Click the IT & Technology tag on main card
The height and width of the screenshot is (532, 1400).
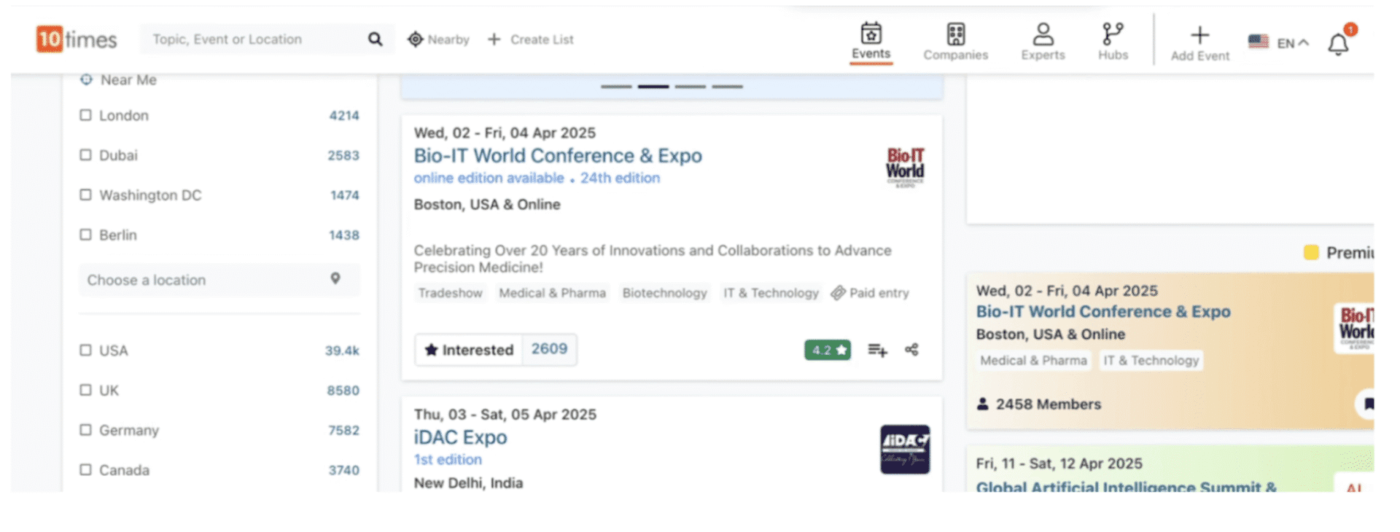771,293
